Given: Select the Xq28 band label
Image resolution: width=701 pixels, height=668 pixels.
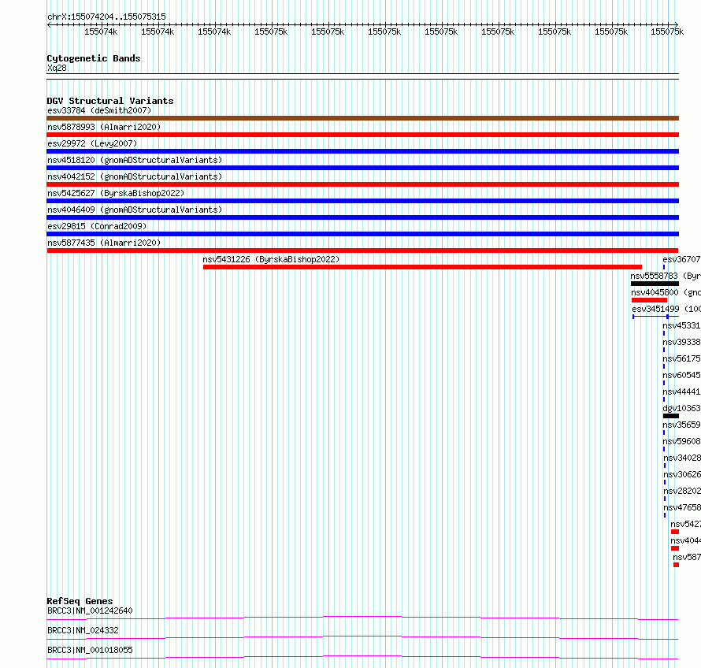Looking at the screenshot, I should (x=57, y=68).
